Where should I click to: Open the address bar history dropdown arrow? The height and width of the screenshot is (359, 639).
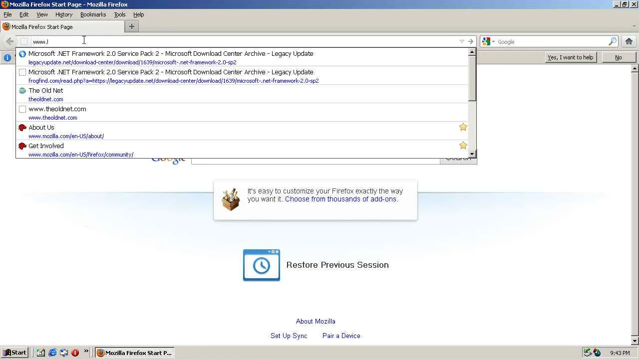click(x=462, y=41)
